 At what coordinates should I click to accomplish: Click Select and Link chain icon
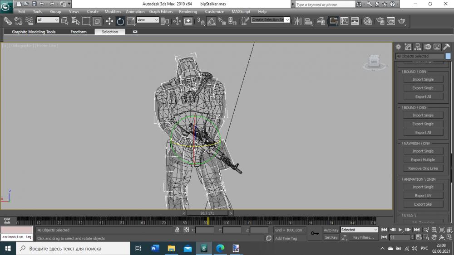click(x=7, y=21)
